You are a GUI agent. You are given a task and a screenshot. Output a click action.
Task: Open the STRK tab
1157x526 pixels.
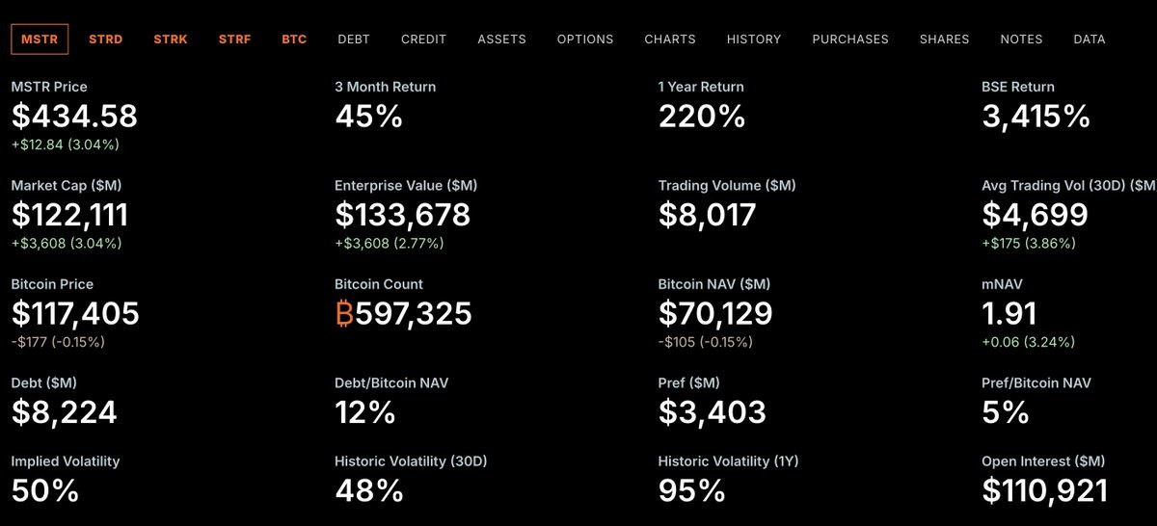pyautogui.click(x=171, y=39)
